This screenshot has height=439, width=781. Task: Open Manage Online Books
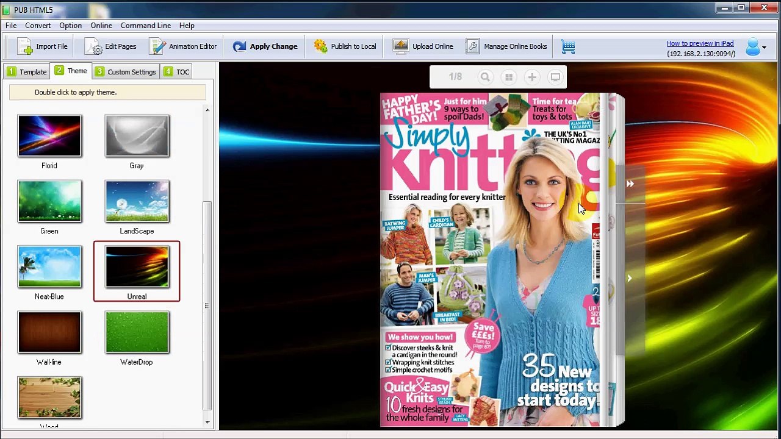point(506,46)
